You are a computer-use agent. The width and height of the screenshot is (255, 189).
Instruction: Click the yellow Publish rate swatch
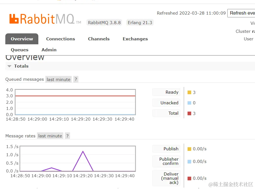(189, 149)
